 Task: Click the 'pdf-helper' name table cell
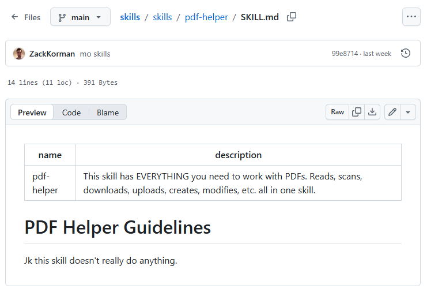tap(50, 183)
